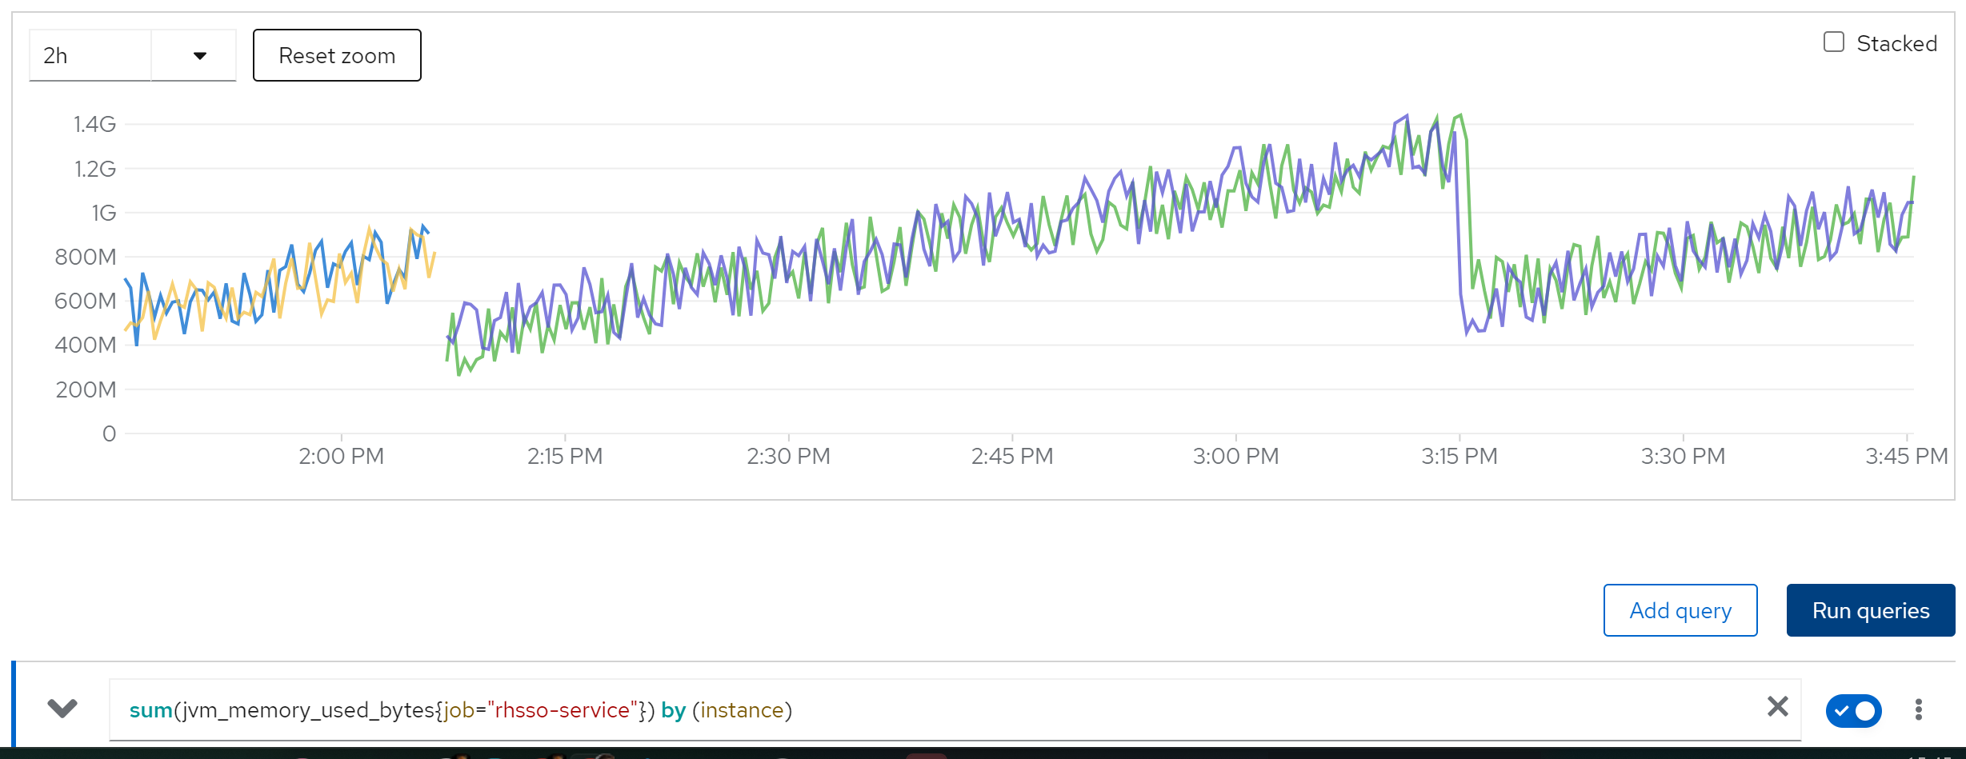Click into the jvm_memory_used_bytes query expression field
This screenshot has width=1966, height=759.
[880, 710]
